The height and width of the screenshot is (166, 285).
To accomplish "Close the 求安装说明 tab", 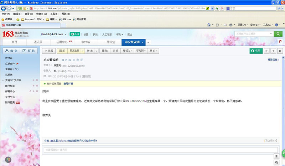I will (142, 42).
